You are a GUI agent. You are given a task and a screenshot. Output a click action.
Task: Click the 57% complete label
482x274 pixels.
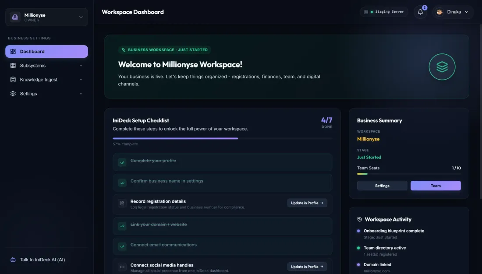[x=125, y=144]
